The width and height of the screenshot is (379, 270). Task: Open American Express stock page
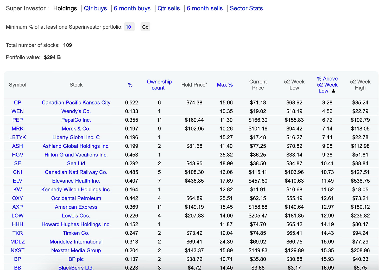click(x=76, y=207)
